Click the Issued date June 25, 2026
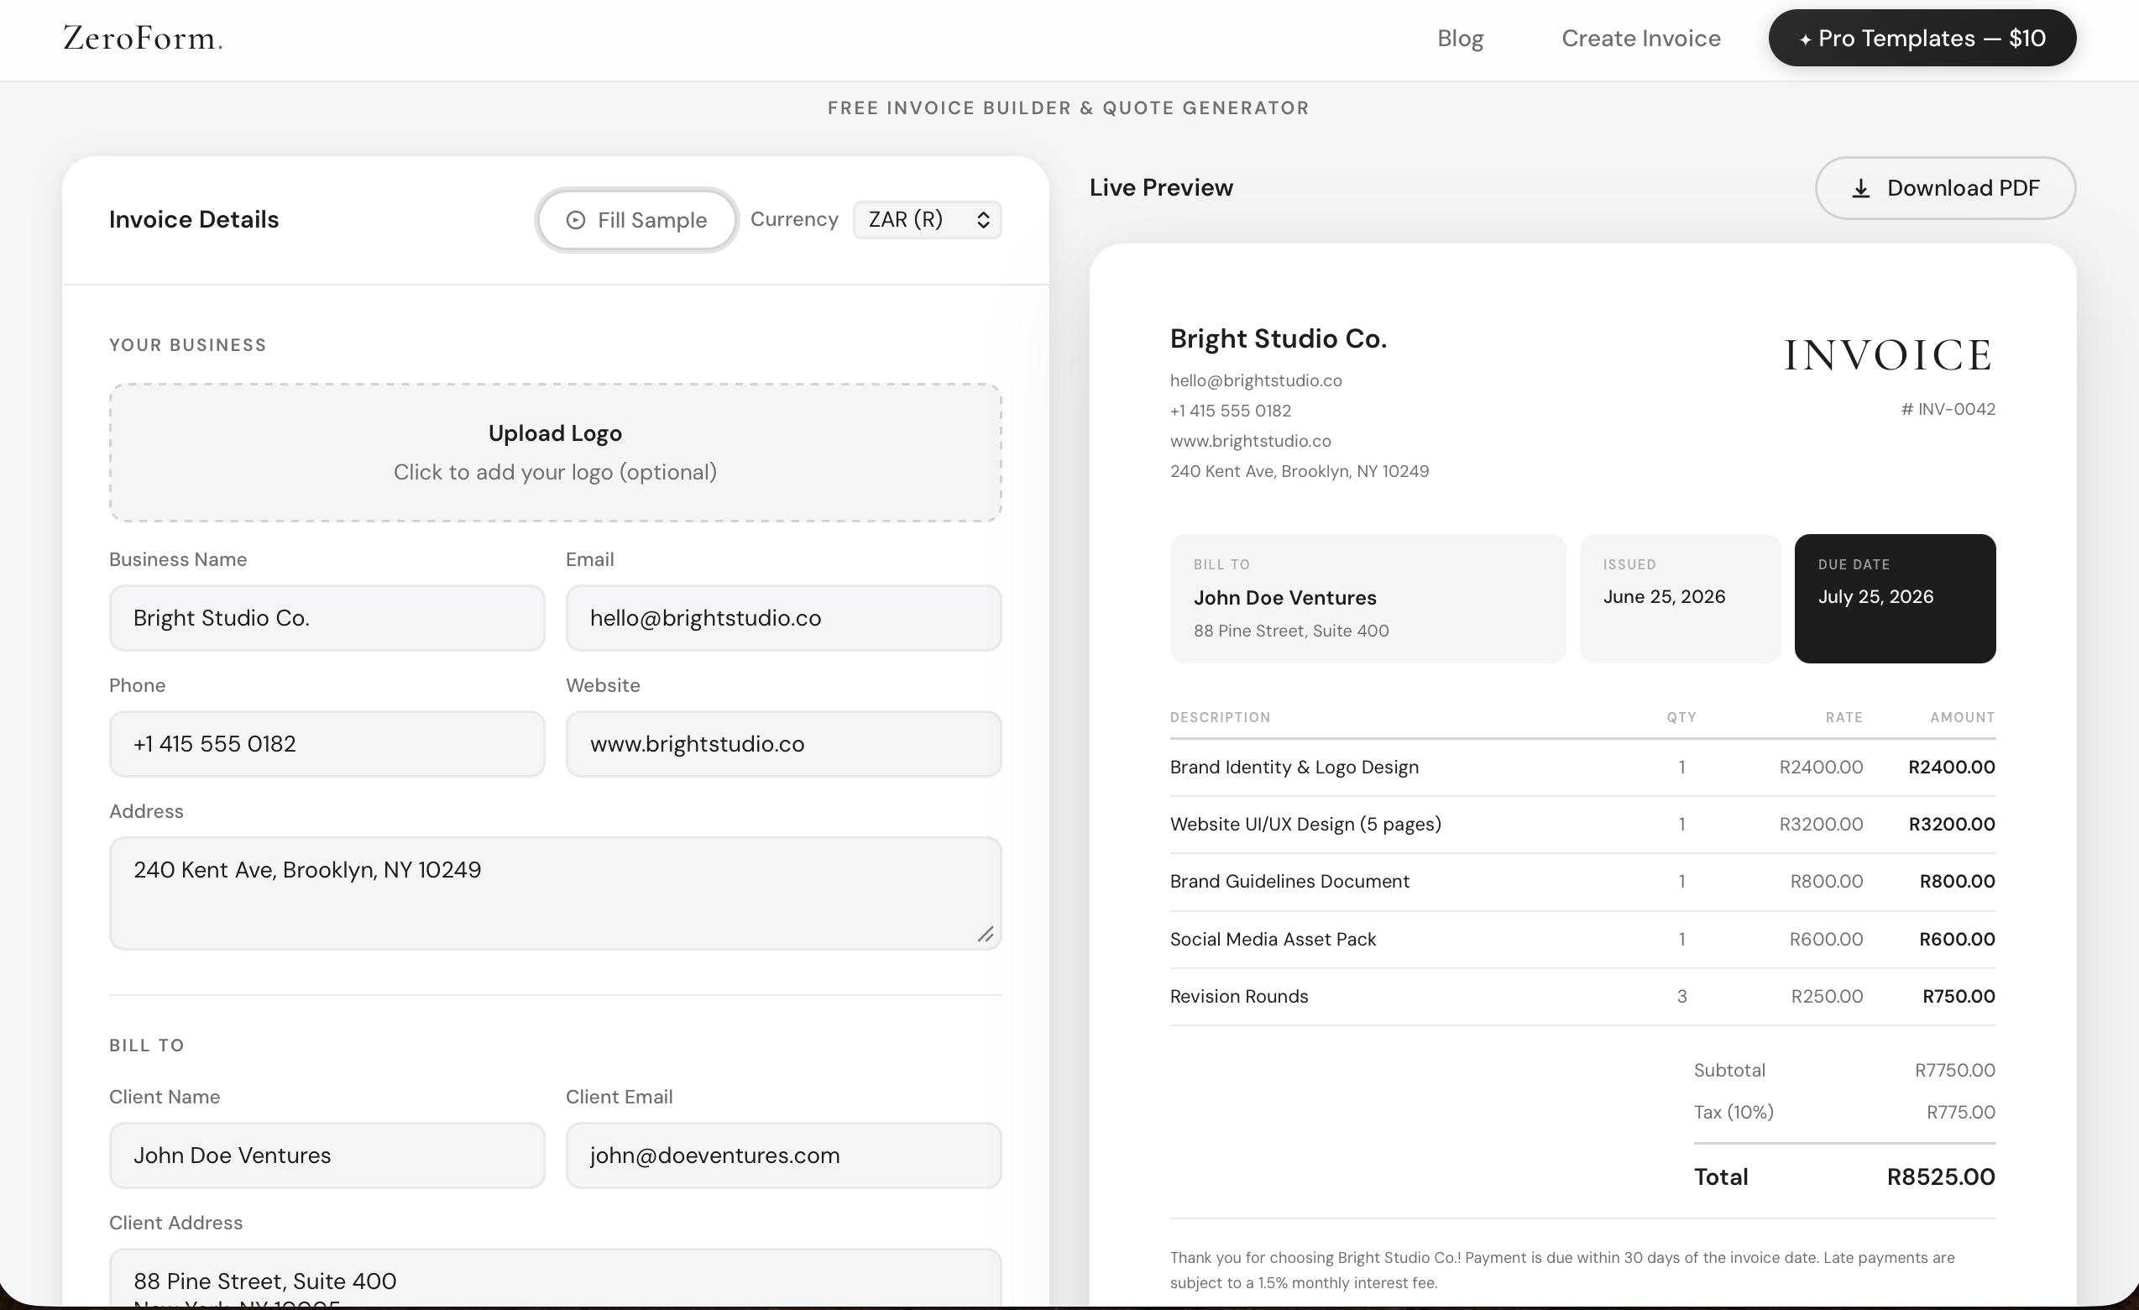The width and height of the screenshot is (2139, 1310). 1663,597
